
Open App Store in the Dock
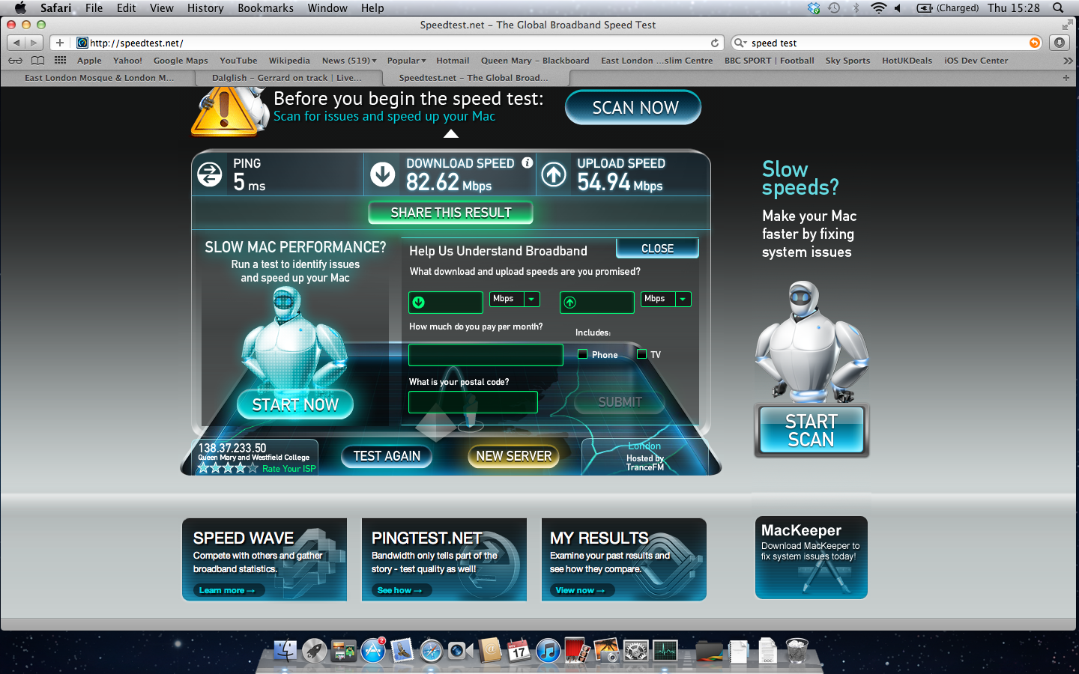click(x=373, y=650)
